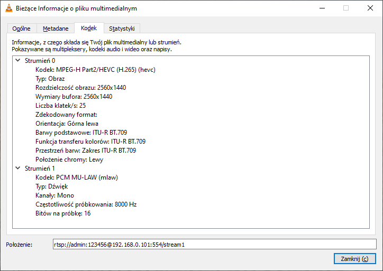Viewport: 383px width, 271px height.
Task: Select row Kodek: PCM MU-LAW (mlaw)
Action: coord(77,177)
